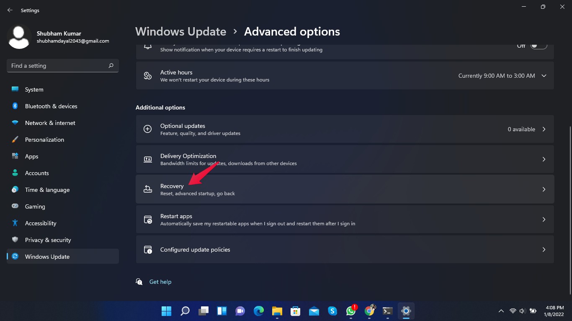This screenshot has width=572, height=321.
Task: Click the Get help link
Action: [x=160, y=282]
